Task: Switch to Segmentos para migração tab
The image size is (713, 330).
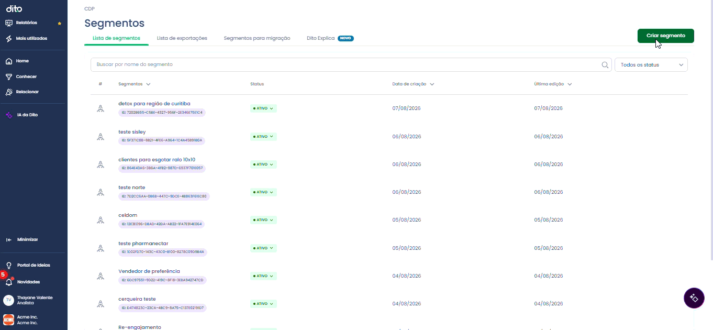Action: tap(257, 38)
